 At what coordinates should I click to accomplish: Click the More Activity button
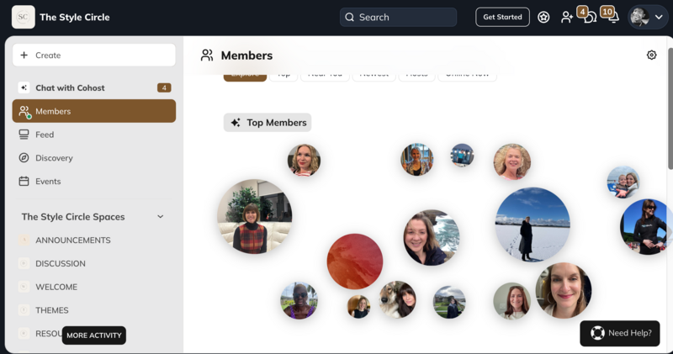coord(94,335)
